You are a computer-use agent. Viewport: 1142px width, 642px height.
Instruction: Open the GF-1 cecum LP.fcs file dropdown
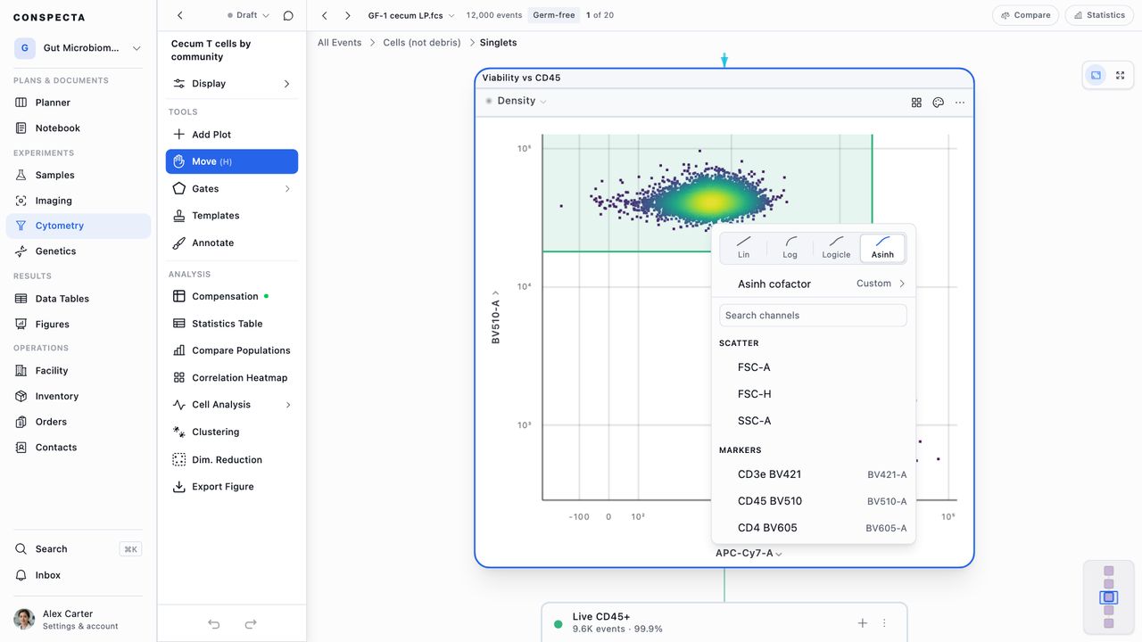pos(411,15)
